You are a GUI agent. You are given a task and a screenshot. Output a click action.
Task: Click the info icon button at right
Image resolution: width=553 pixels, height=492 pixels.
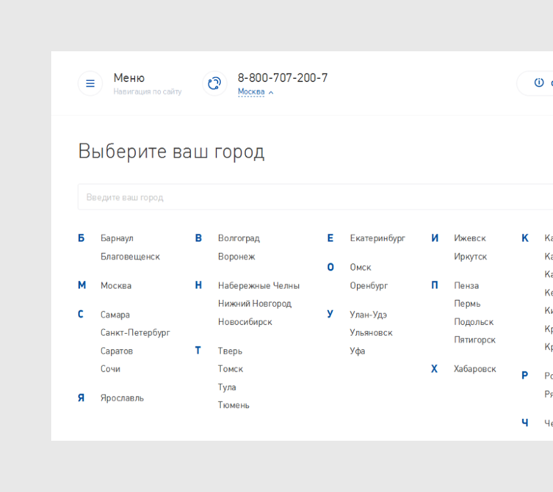538,83
